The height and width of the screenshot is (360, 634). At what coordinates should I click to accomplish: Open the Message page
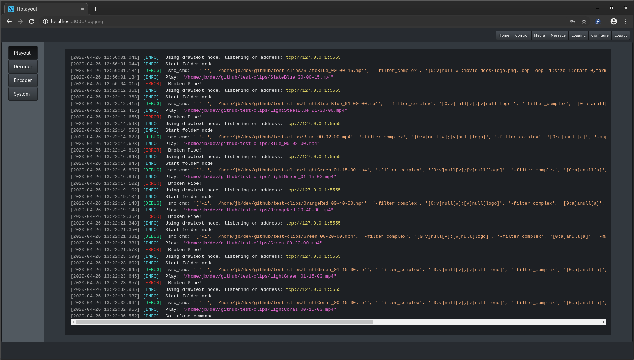tap(558, 35)
